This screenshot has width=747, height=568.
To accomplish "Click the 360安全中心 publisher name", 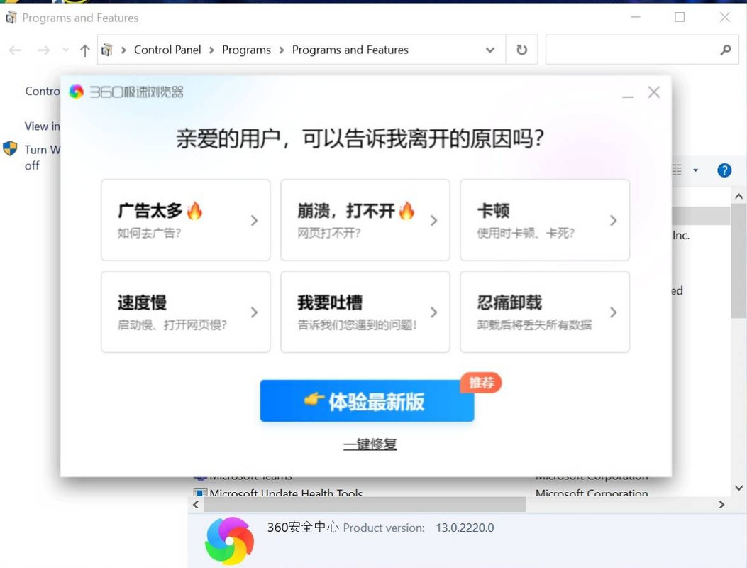I will pos(303,527).
